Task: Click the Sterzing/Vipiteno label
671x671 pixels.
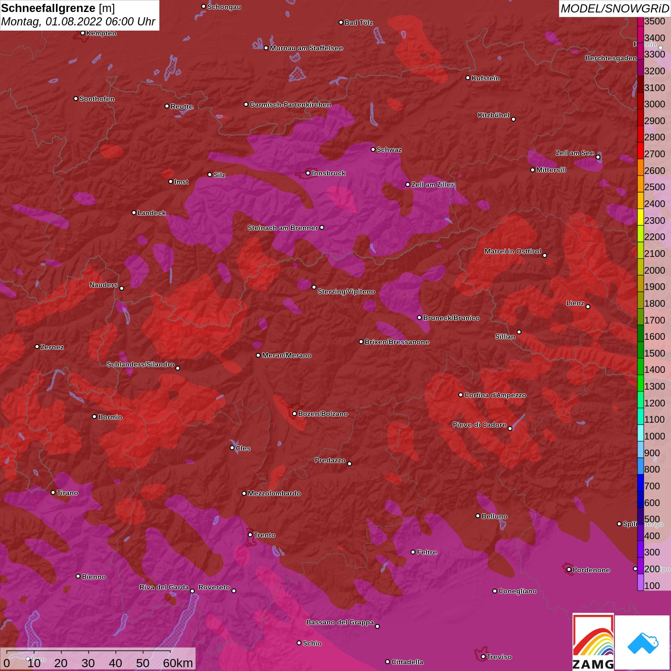Action: pos(347,291)
